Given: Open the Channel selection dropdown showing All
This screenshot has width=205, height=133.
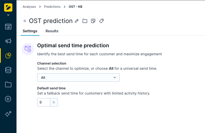Looking at the screenshot, I should 78,77.
